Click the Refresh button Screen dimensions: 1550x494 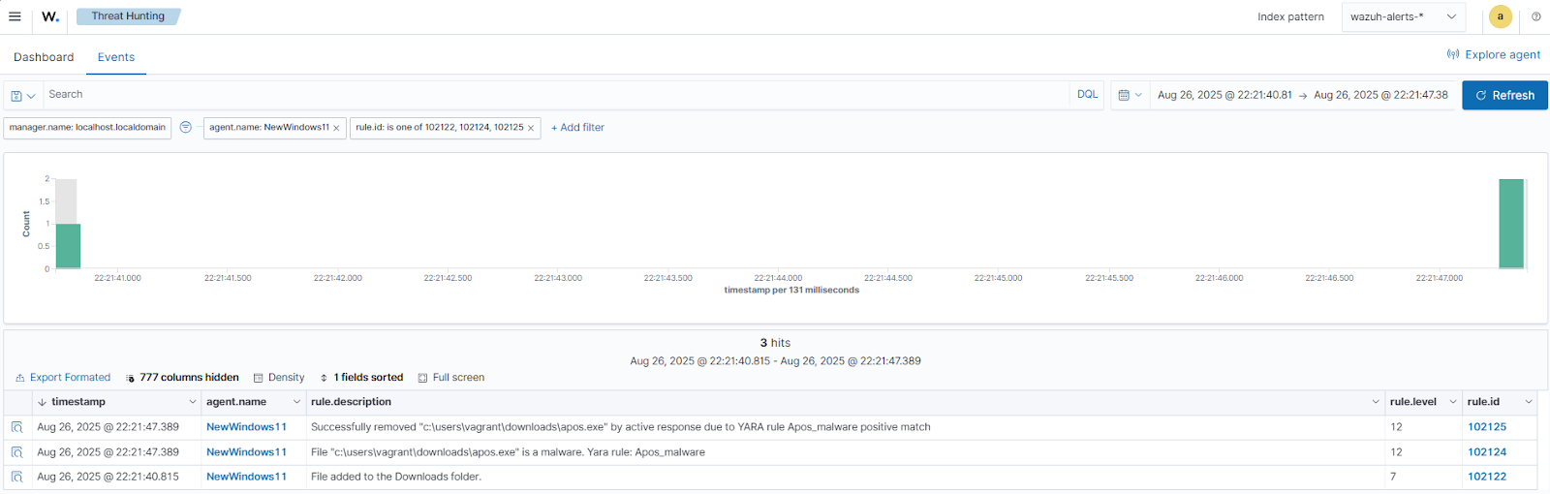tap(1503, 95)
